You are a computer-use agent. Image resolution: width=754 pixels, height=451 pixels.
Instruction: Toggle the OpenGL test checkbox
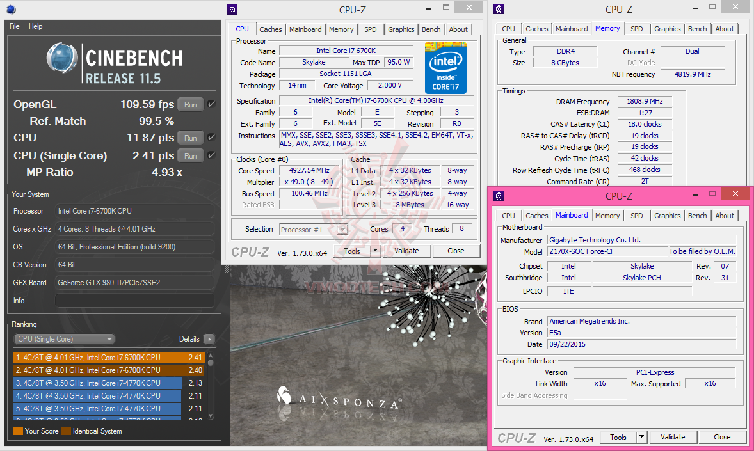211,104
